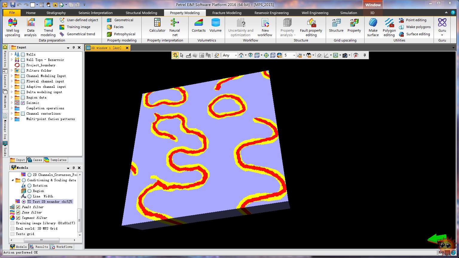
Task: Switch to Seismic Interpretation tab
Action: (x=95, y=13)
